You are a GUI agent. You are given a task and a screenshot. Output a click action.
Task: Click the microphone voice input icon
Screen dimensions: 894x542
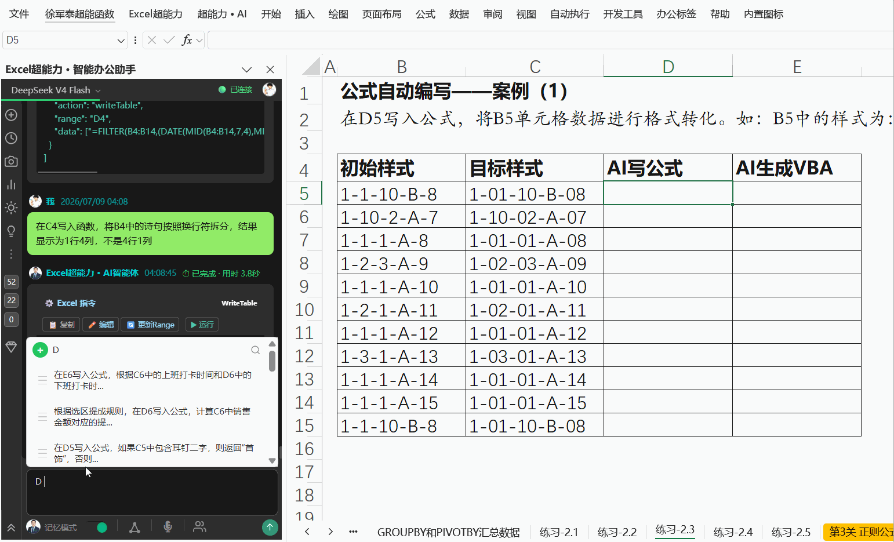[168, 527]
